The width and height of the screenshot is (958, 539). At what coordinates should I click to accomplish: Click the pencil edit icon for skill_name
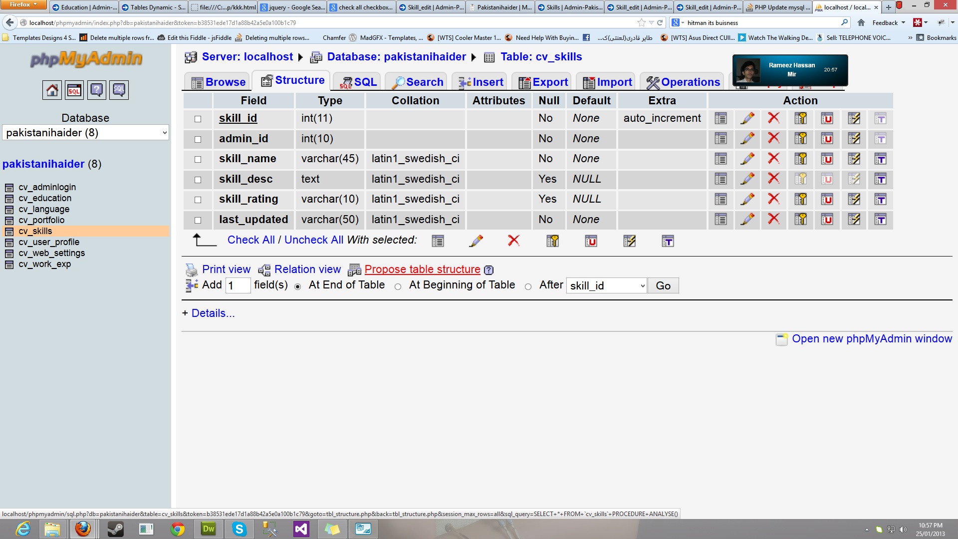747,159
